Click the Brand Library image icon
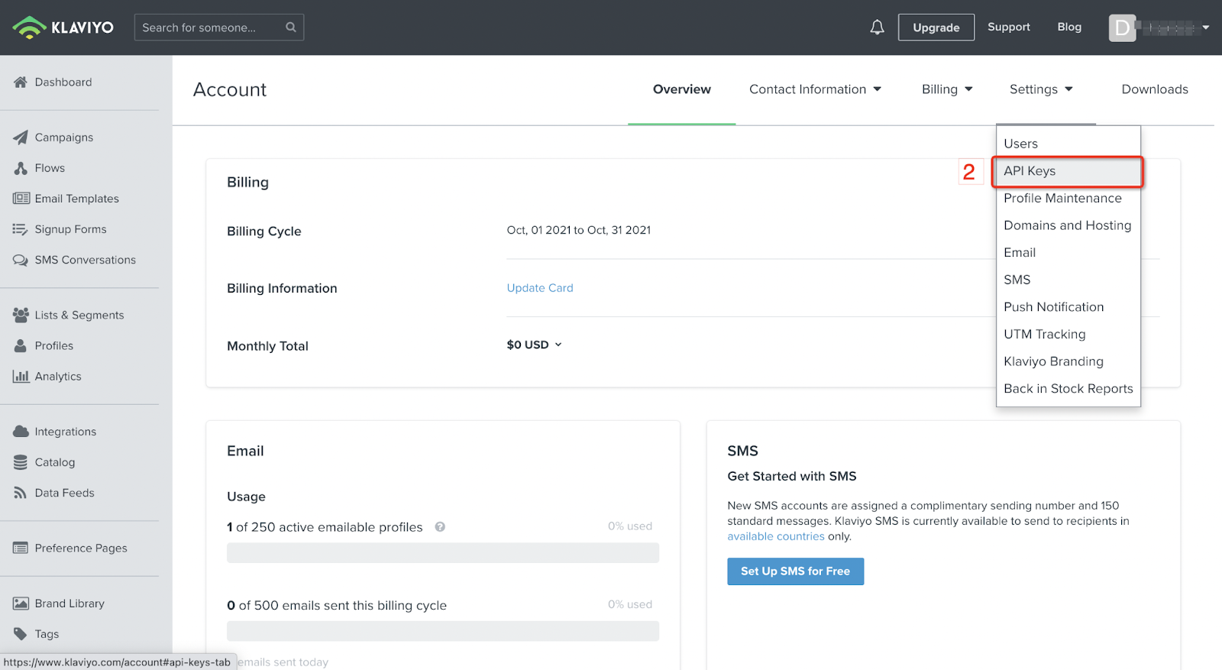The height and width of the screenshot is (670, 1222). [21, 604]
